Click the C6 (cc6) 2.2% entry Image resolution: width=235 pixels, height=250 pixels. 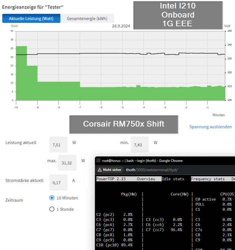pos(164,225)
